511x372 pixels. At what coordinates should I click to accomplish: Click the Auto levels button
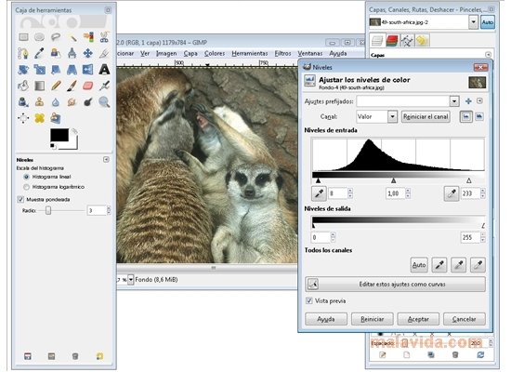click(419, 265)
